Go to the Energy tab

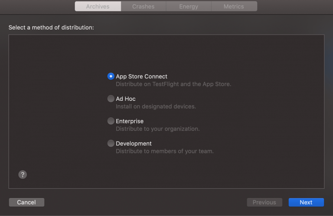(189, 6)
